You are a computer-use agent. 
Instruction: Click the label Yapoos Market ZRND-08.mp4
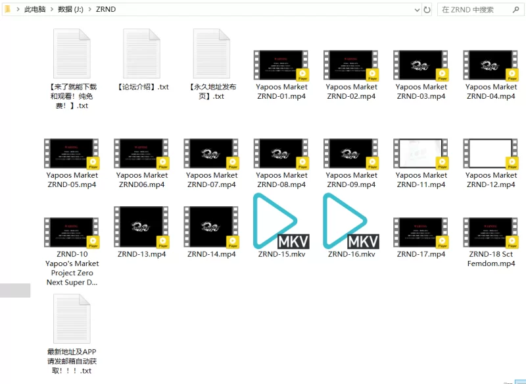(281, 180)
